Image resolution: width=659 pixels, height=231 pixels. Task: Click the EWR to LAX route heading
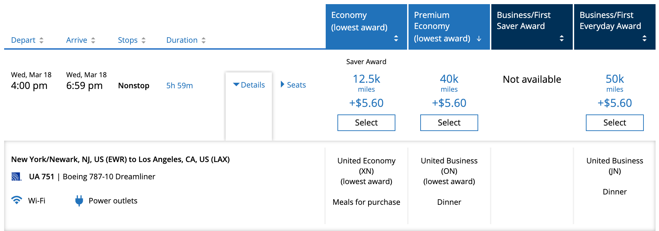click(120, 159)
